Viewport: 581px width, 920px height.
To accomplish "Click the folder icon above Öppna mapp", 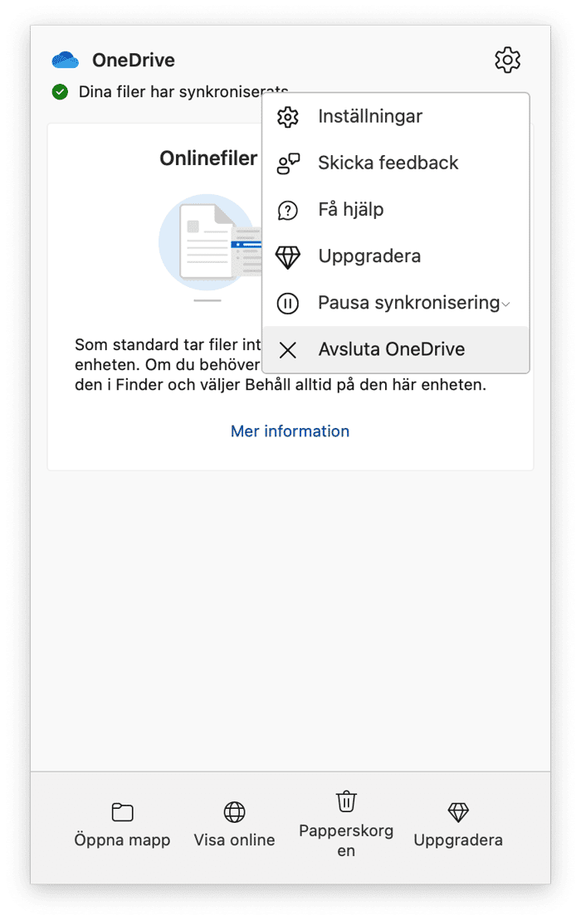I will point(122,812).
